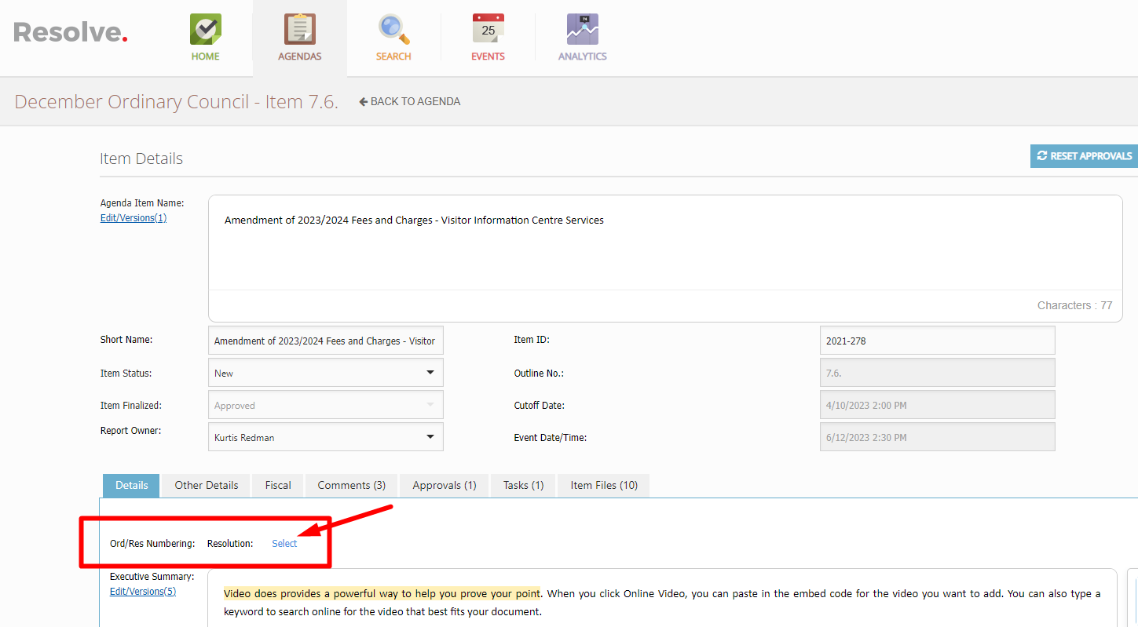1138x627 pixels.
Task: Open Executive Summary Edit/Versions(5) link
Action: click(143, 592)
